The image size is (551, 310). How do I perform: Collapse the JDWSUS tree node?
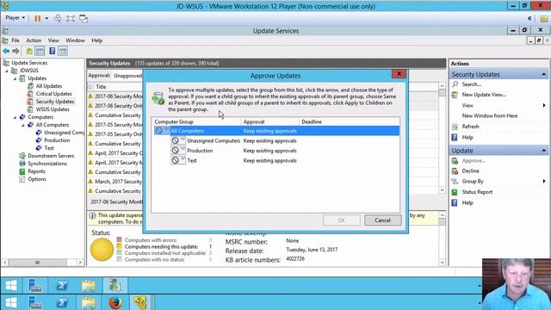[7, 71]
